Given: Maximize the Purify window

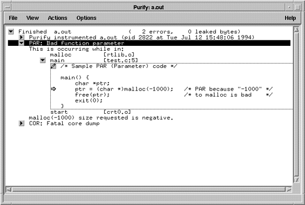Looking at the screenshot, I should coord(297,8).
